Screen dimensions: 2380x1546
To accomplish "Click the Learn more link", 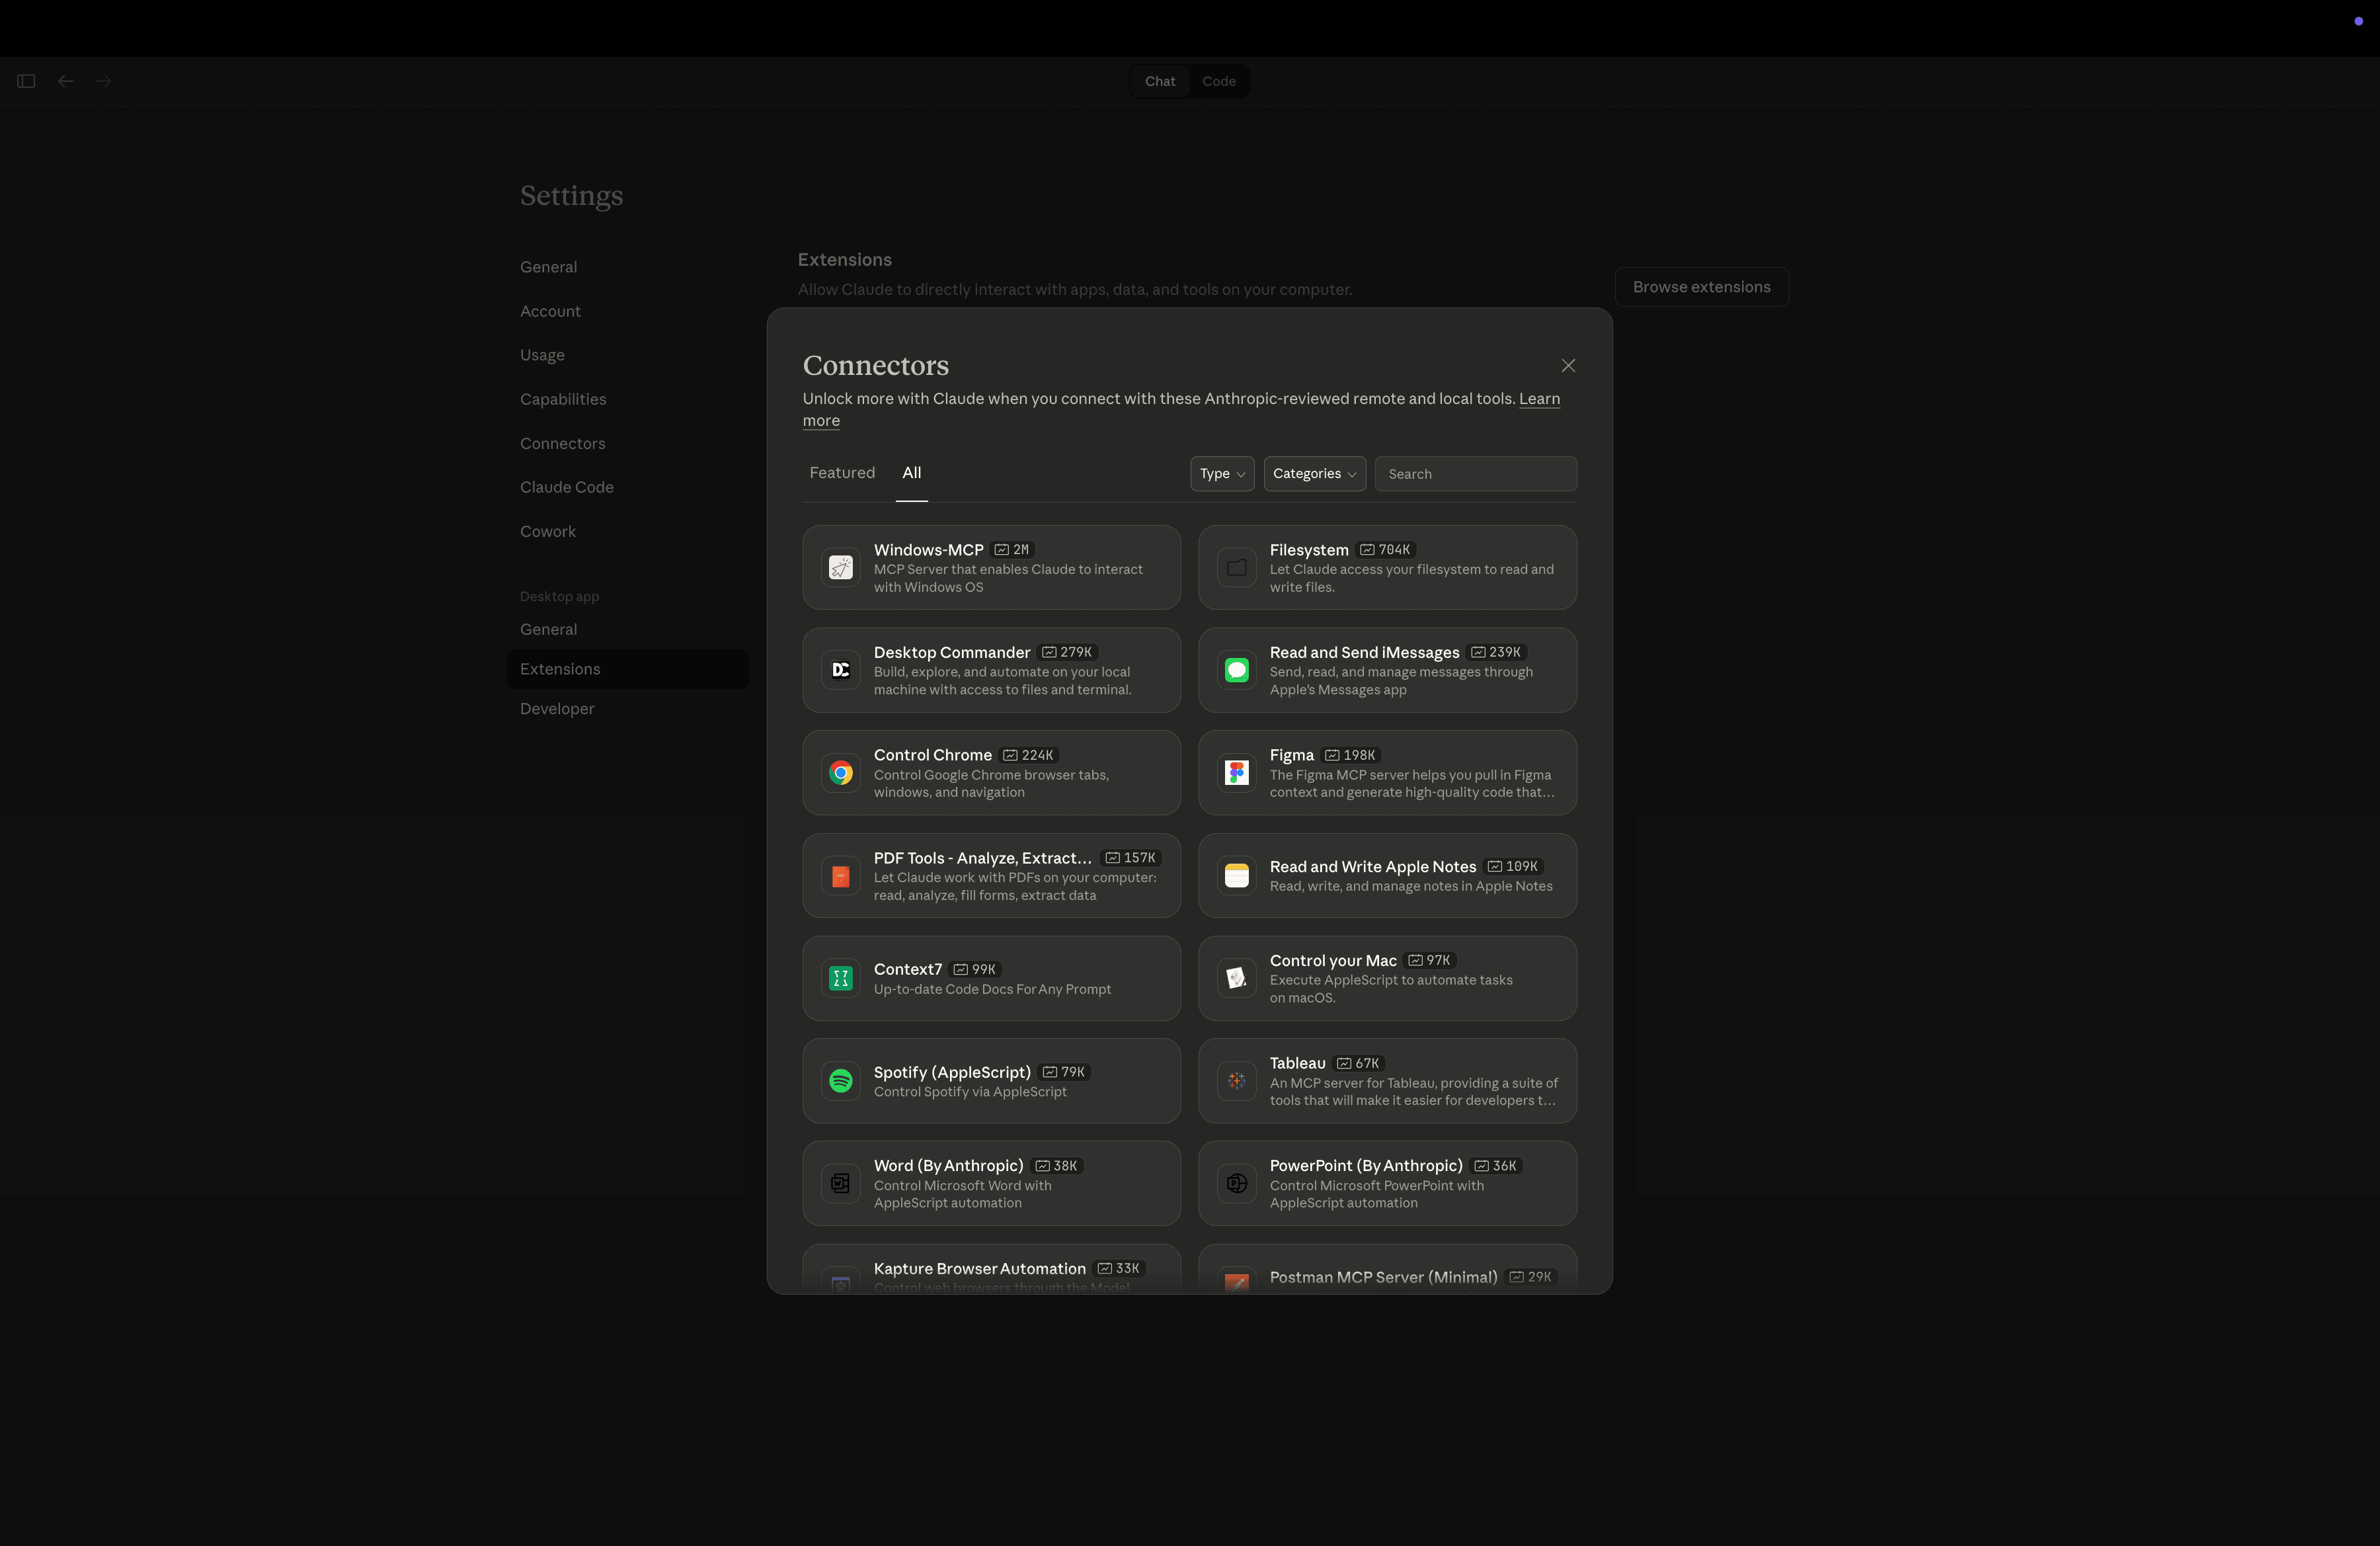I will click(x=1540, y=398).
